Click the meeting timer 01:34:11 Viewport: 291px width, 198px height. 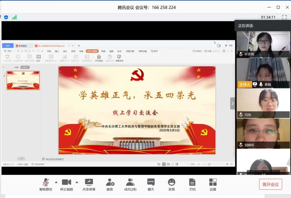pyautogui.click(x=268, y=17)
